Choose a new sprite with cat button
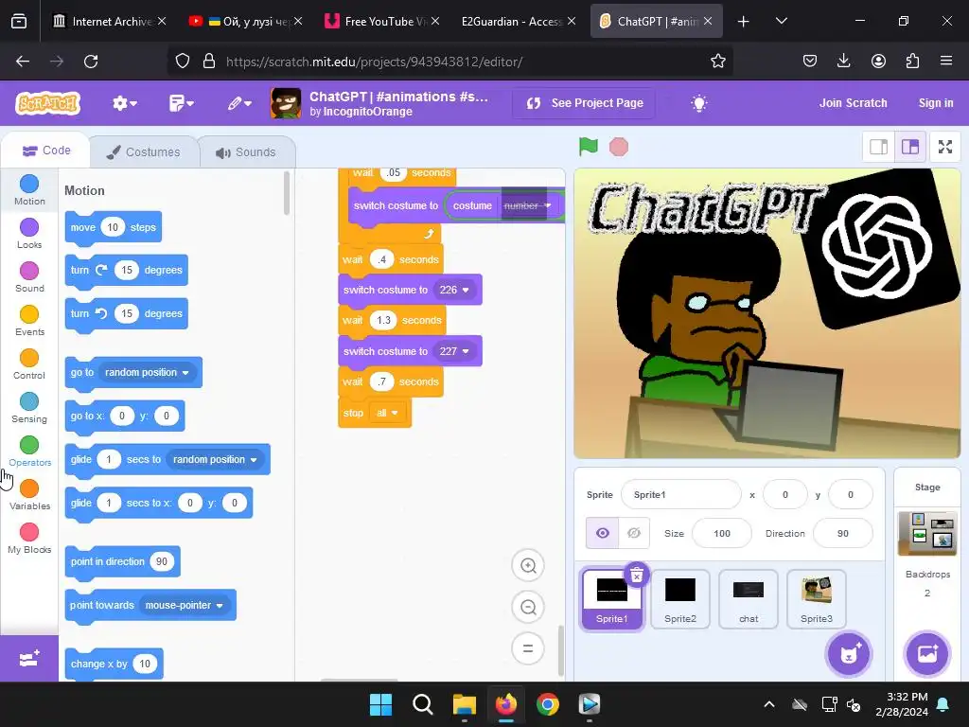Screen dimensions: 969x727 pyautogui.click(x=849, y=653)
